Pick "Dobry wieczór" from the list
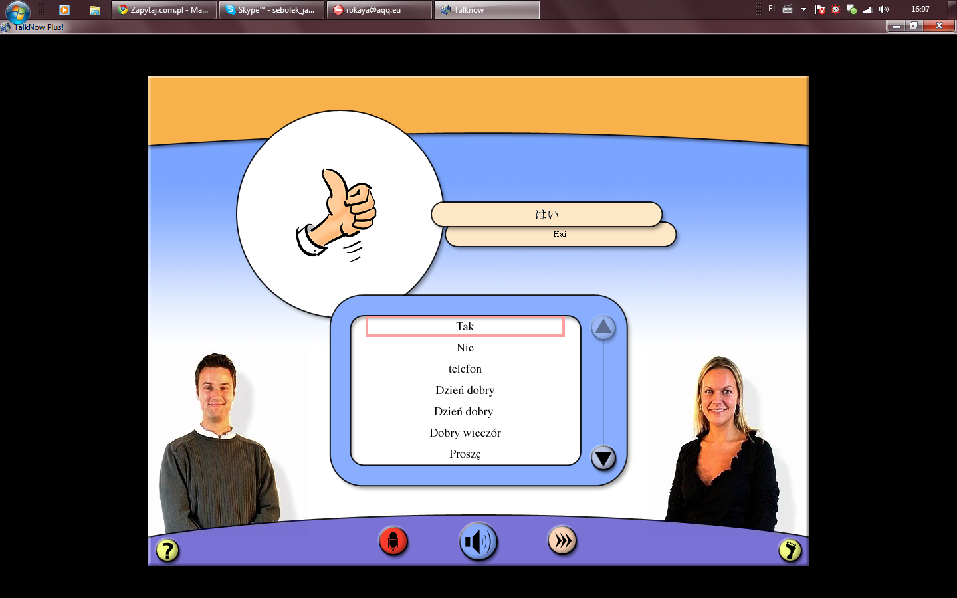 (465, 433)
